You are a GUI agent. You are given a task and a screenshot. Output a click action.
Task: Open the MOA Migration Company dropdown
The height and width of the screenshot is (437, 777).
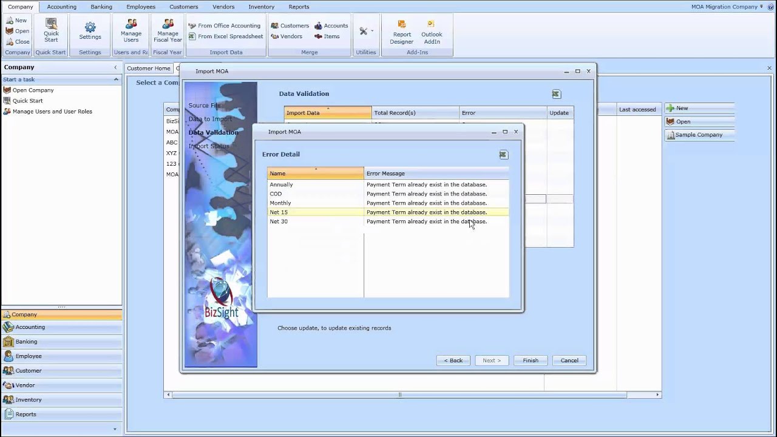[x=727, y=7]
